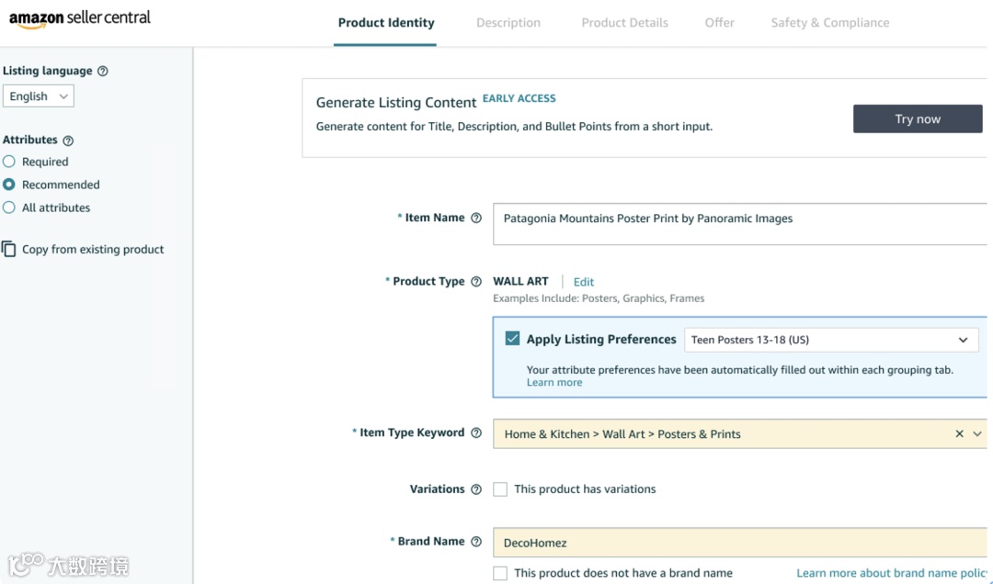Click the Item Type Keyword help icon

click(x=476, y=433)
